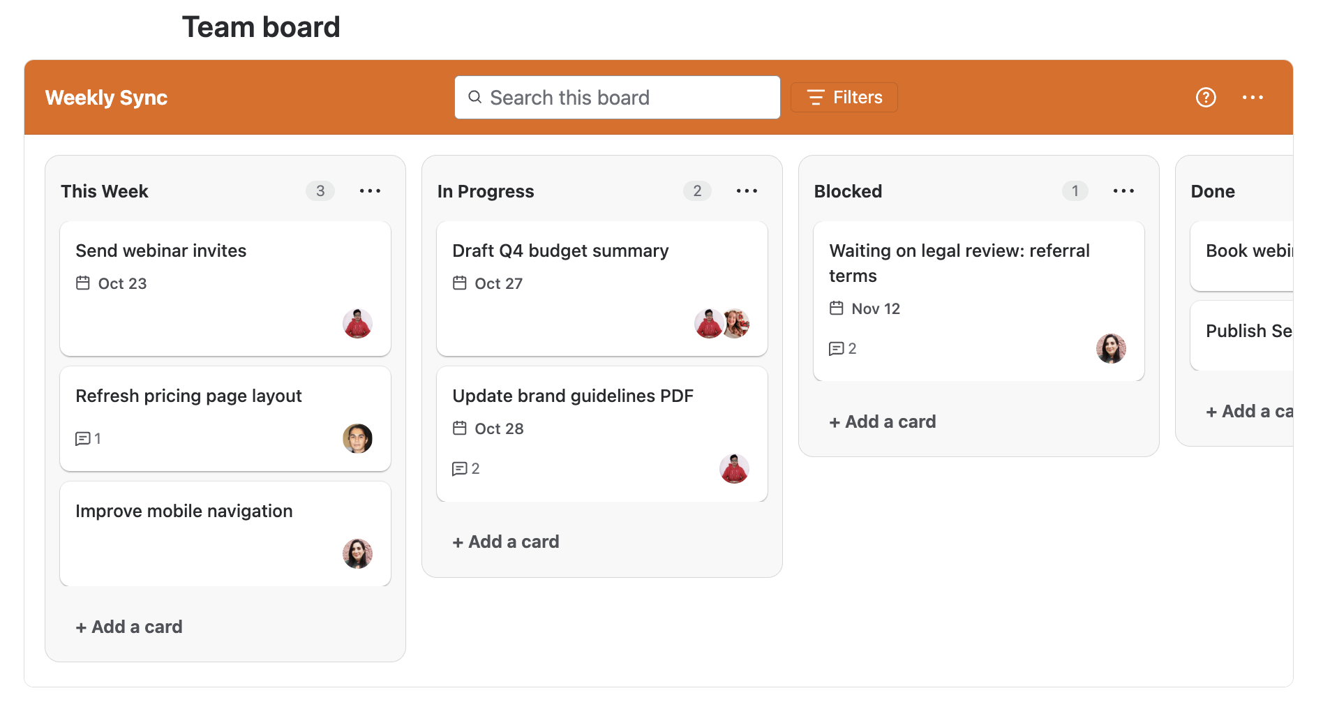Open the Publish card in Done column
Screen dimensions: 1323x716
click(1242, 336)
